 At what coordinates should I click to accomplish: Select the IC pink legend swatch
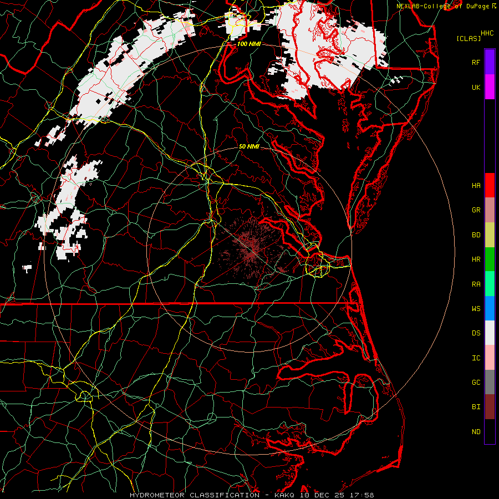(x=490, y=358)
